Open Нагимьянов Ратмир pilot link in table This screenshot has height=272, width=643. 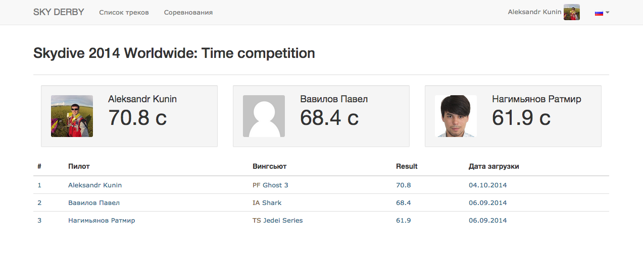pos(102,220)
